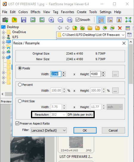Click the red X delete icon
This screenshot has width=134, height=162.
[120, 28]
